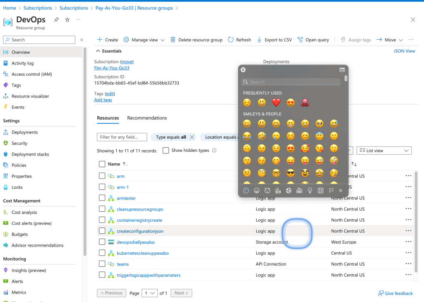
Task: Open the Resources tab
Action: pos(108,118)
